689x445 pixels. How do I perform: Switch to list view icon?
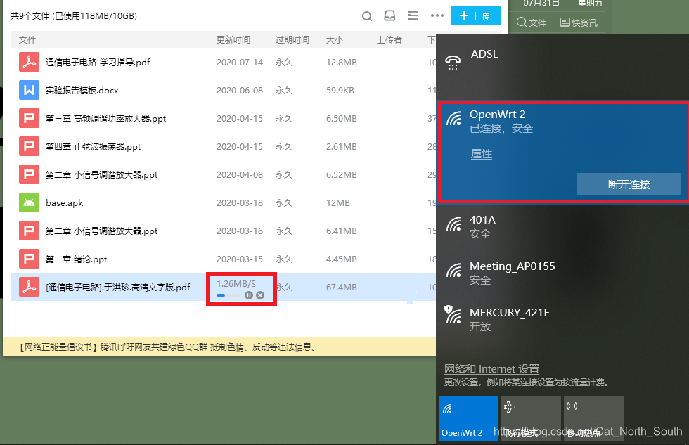(x=413, y=15)
